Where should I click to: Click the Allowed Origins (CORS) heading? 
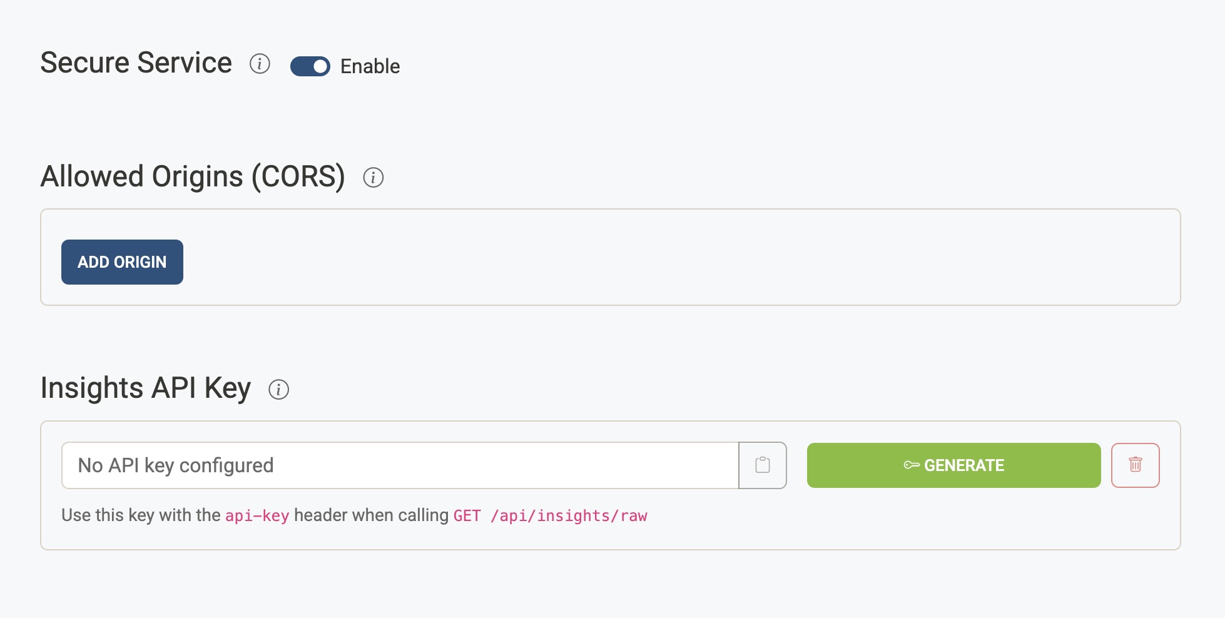[193, 176]
